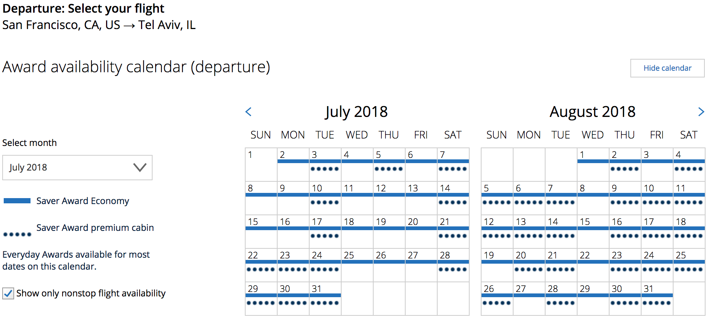Viewport: 710px width, 321px height.
Task: Select July 31 on the calendar
Action: tap(325, 298)
